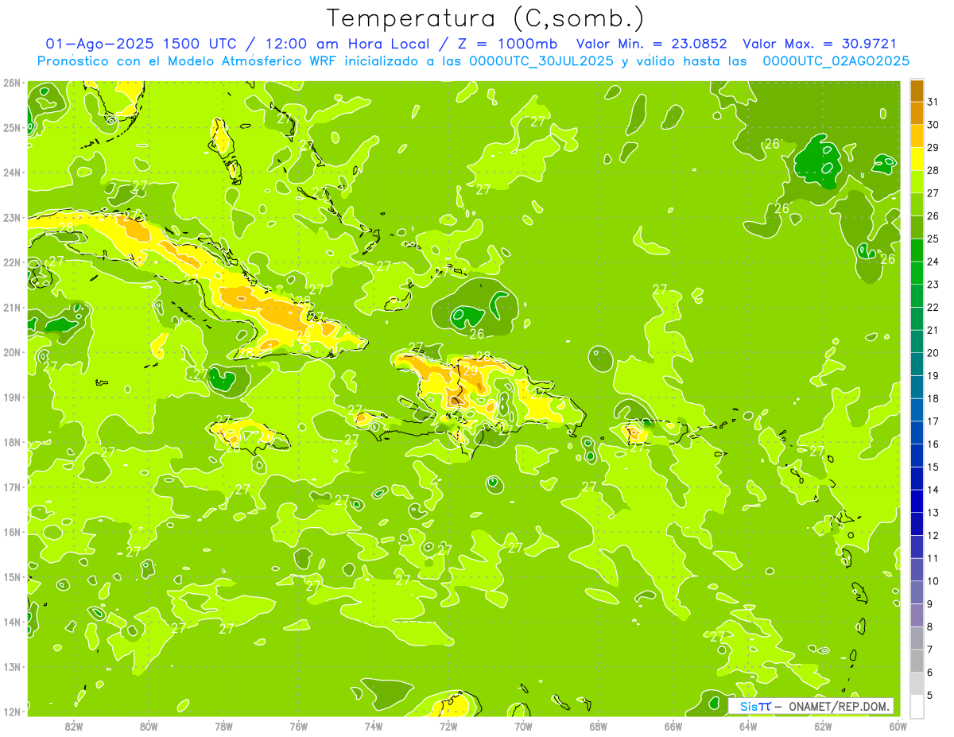Click the '23N' latitude axis label
Viewport: 954px width, 737px height.
pos(12,217)
